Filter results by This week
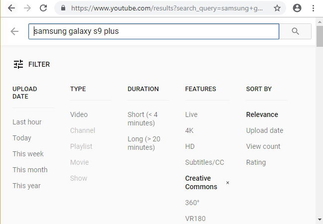 (28, 154)
